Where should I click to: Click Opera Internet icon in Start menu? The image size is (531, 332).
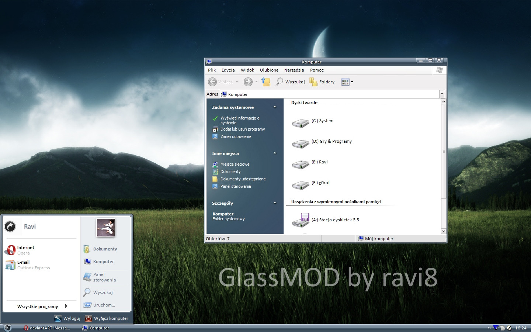(x=10, y=250)
